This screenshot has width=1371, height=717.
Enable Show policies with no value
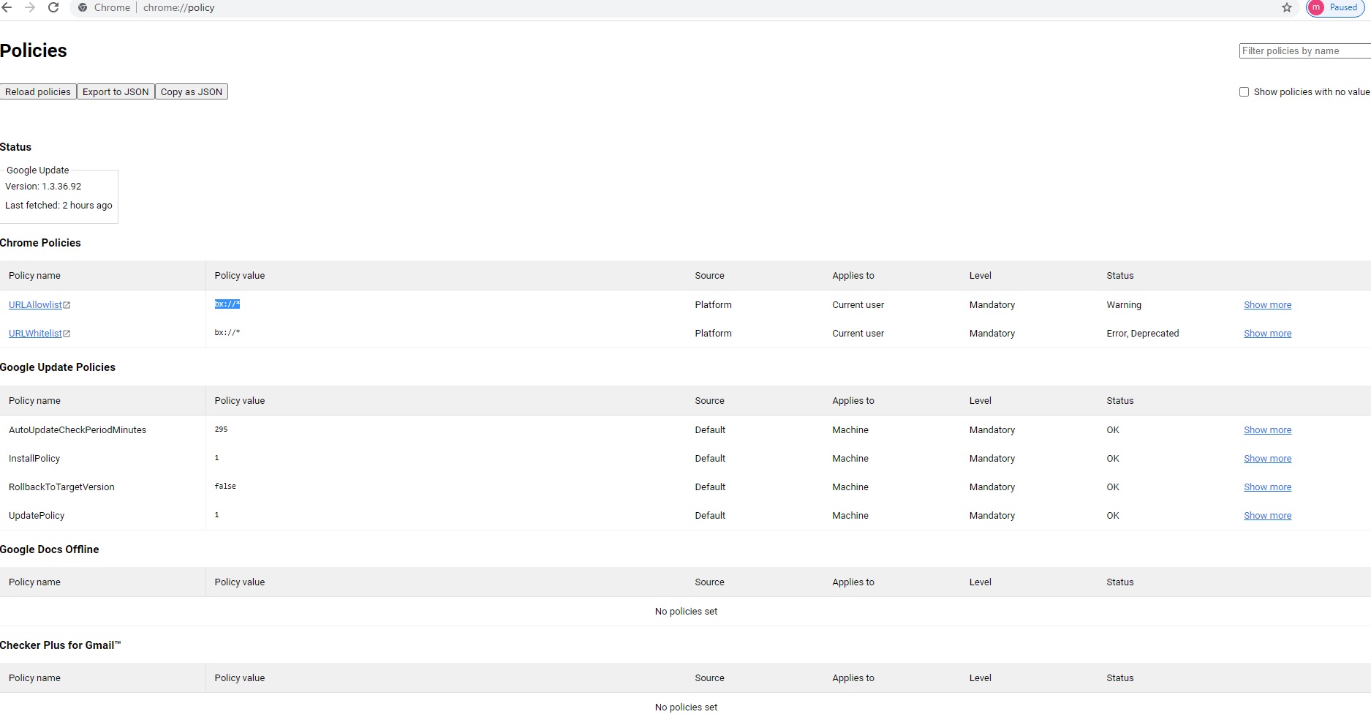(x=1244, y=91)
